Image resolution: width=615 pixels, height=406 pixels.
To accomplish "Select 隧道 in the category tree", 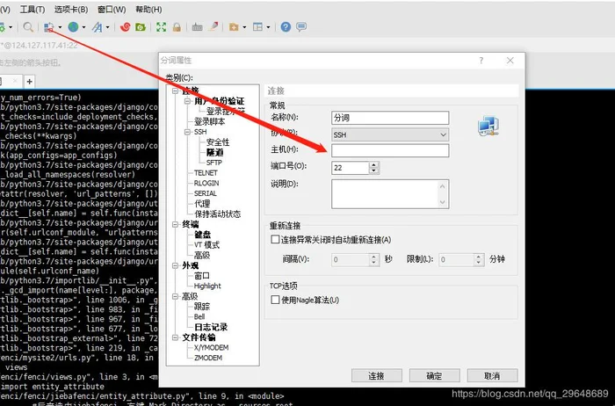I will 214,152.
